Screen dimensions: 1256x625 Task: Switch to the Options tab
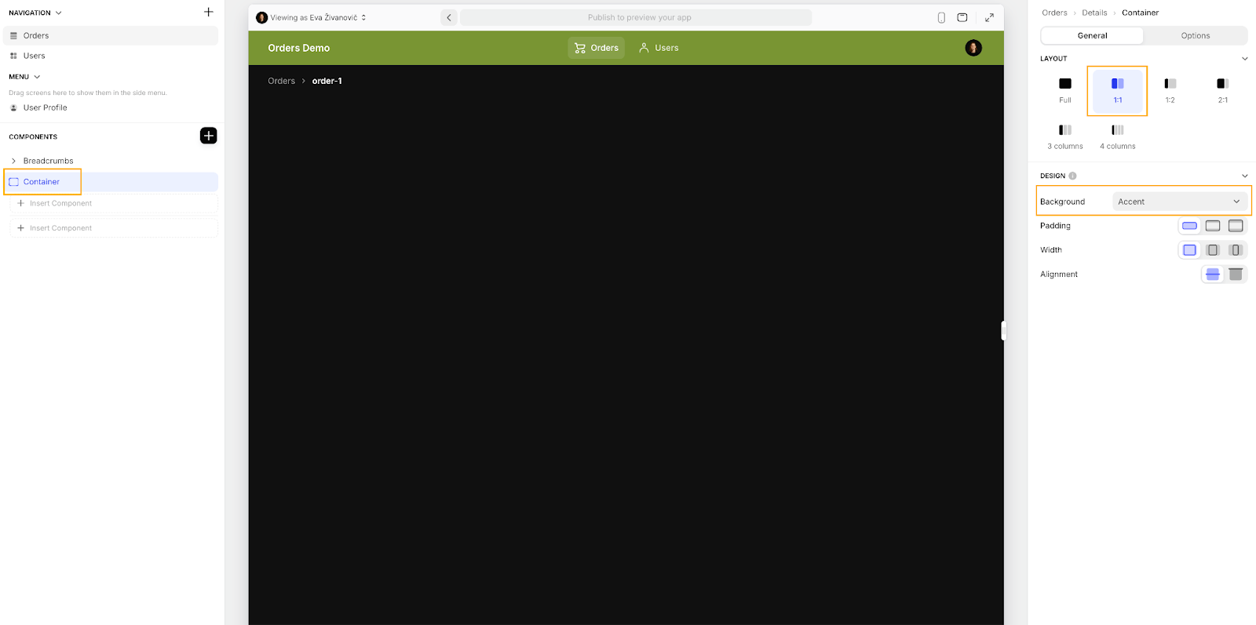pyautogui.click(x=1195, y=35)
